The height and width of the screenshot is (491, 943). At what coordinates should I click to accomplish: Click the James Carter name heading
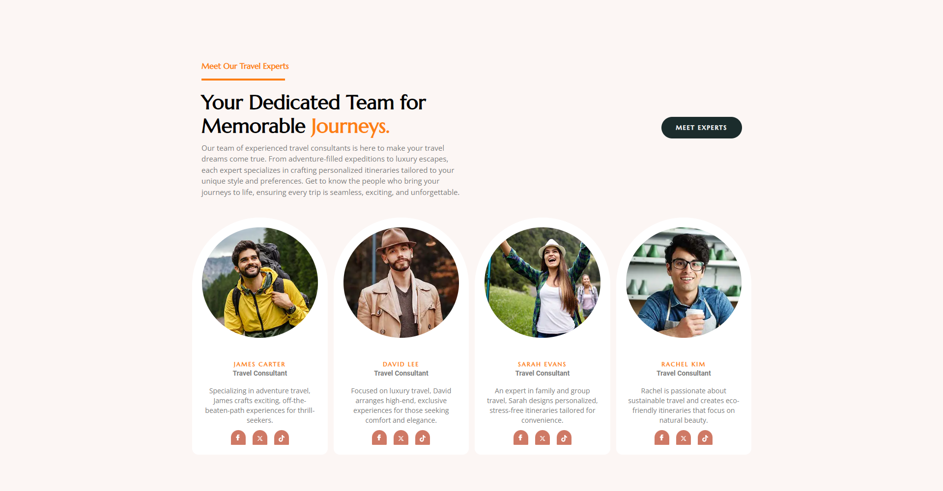pos(259,364)
